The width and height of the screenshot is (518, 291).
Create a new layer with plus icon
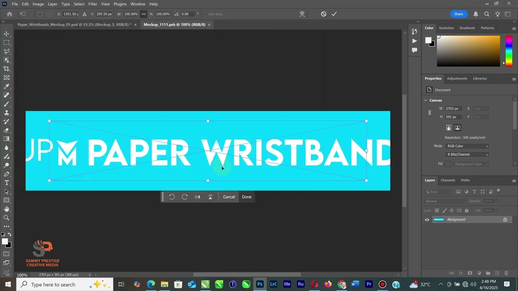click(x=497, y=273)
